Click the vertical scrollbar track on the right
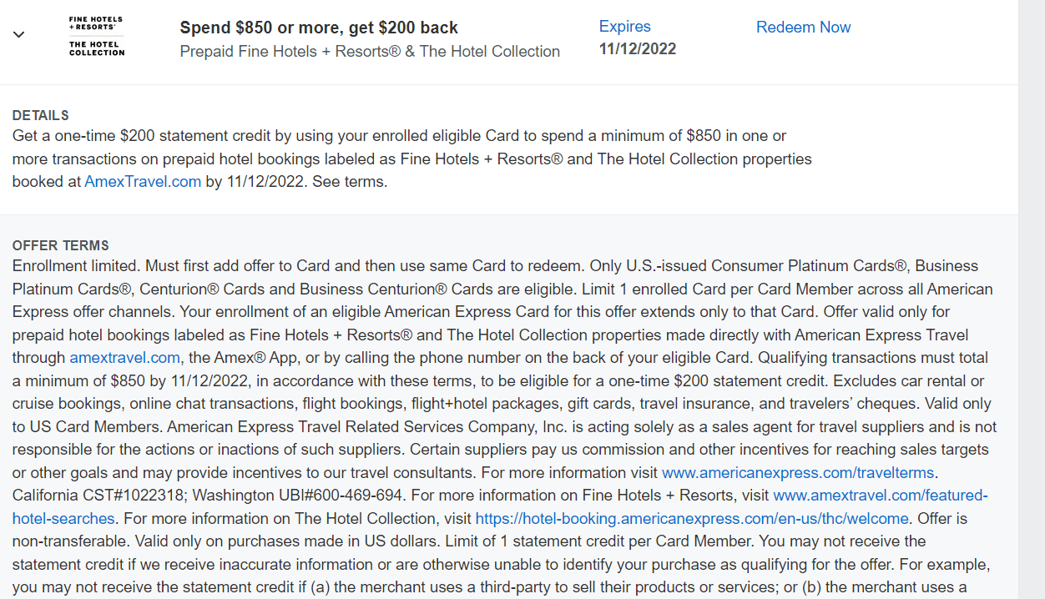Viewport: 1045px width, 599px height. [1032, 299]
